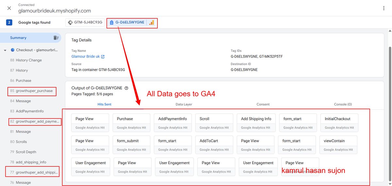
Task: Select event 85 growthuper_purchase
Action: pos(32,91)
